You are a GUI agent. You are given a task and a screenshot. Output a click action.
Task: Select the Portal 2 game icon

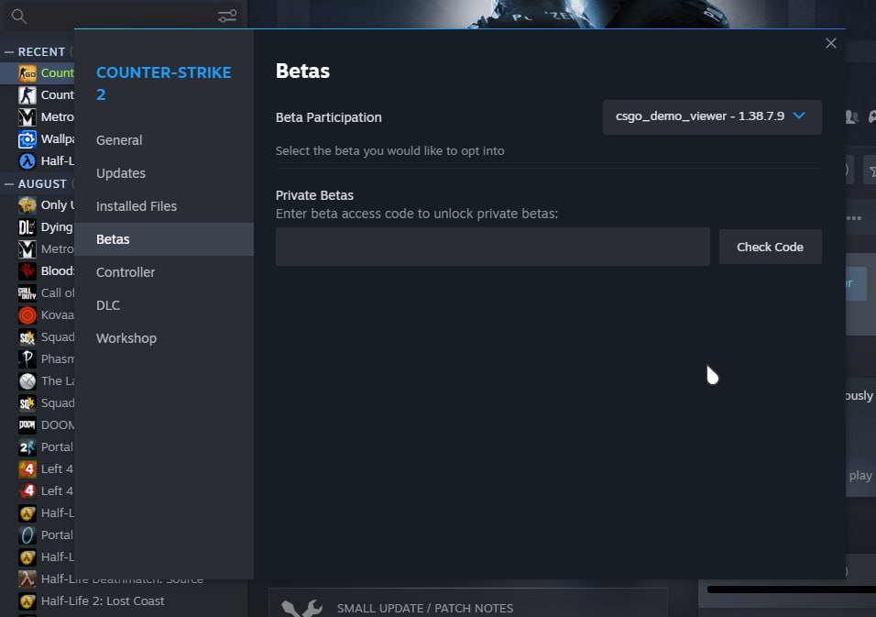(x=27, y=447)
